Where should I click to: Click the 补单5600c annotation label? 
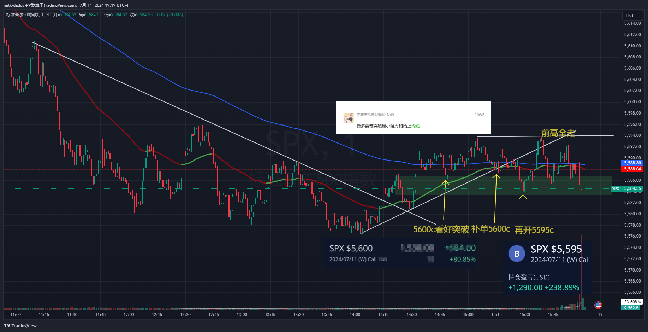coord(491,229)
